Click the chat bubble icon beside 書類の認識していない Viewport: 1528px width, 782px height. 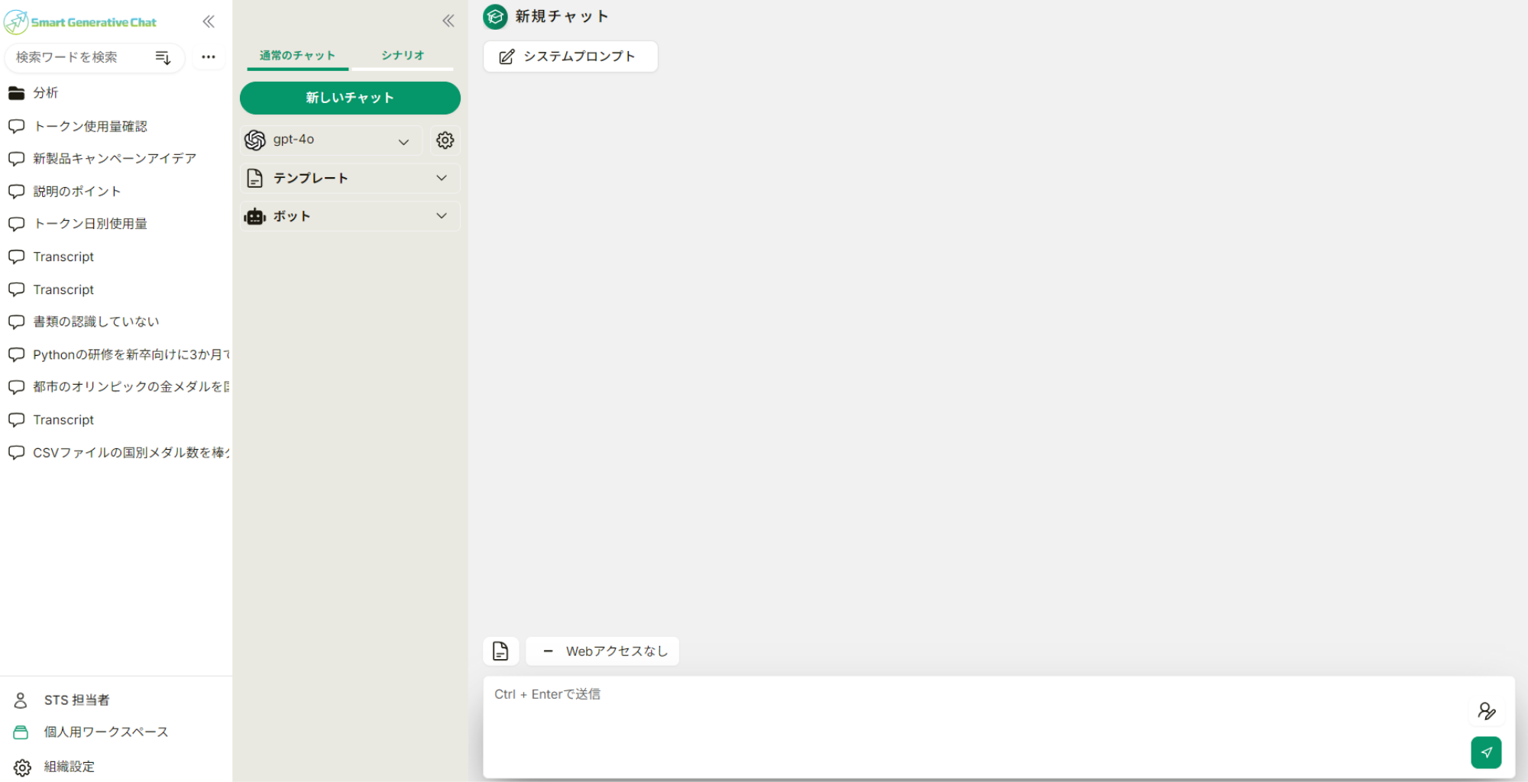[x=16, y=322]
